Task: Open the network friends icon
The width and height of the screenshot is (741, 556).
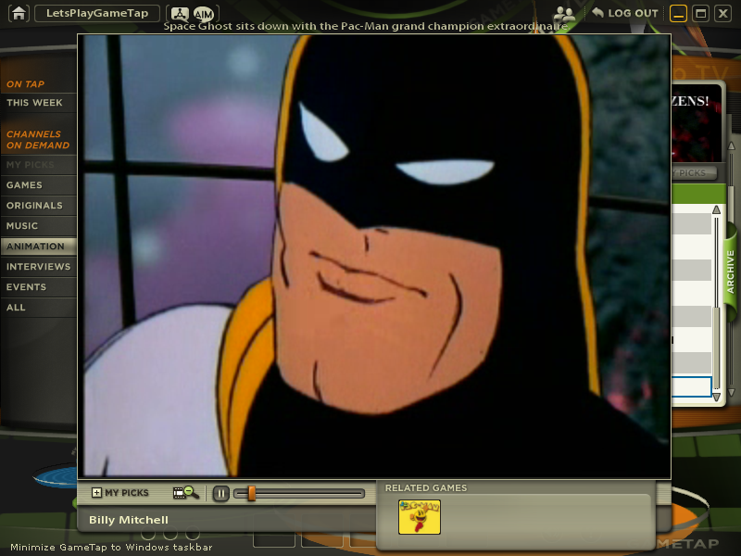Action: [180, 14]
